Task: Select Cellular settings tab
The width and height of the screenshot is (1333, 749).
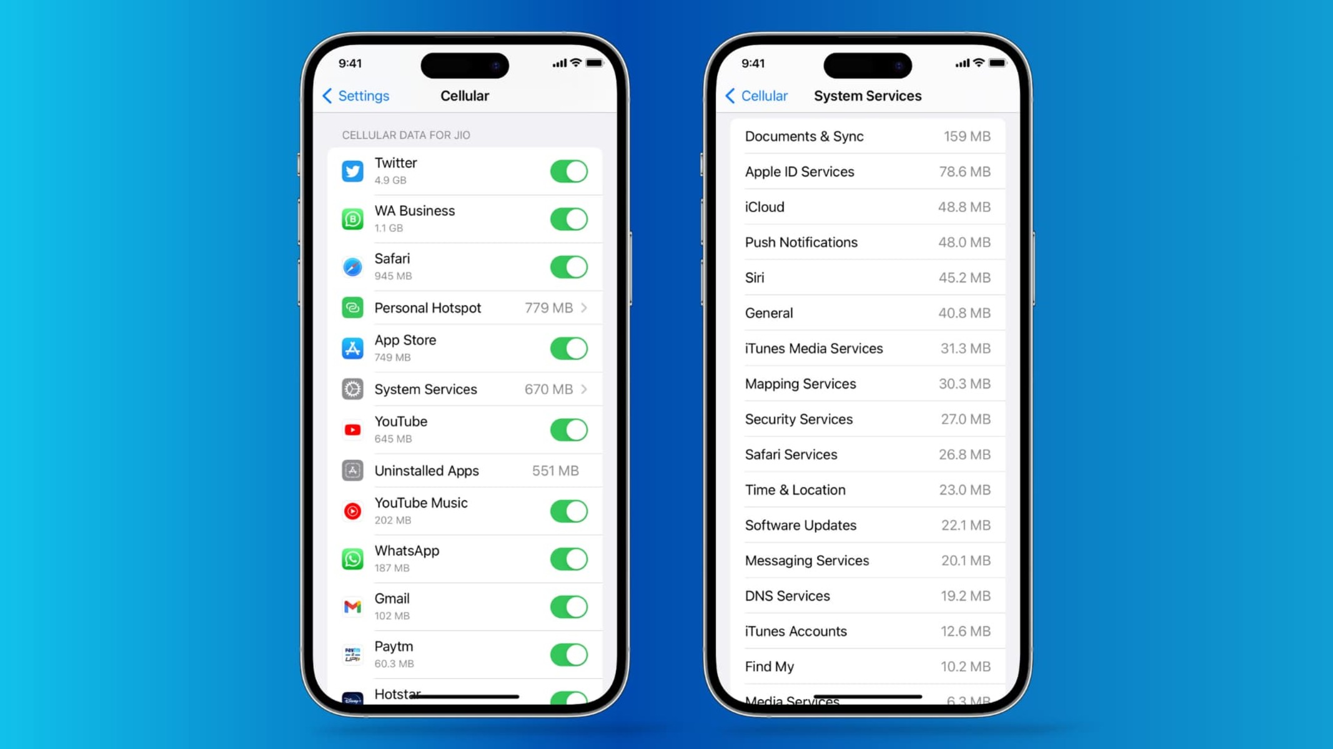Action: pos(763,95)
